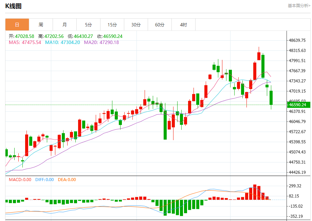
Task: Click the 45398.55 price axis label
Action: (x=297, y=142)
